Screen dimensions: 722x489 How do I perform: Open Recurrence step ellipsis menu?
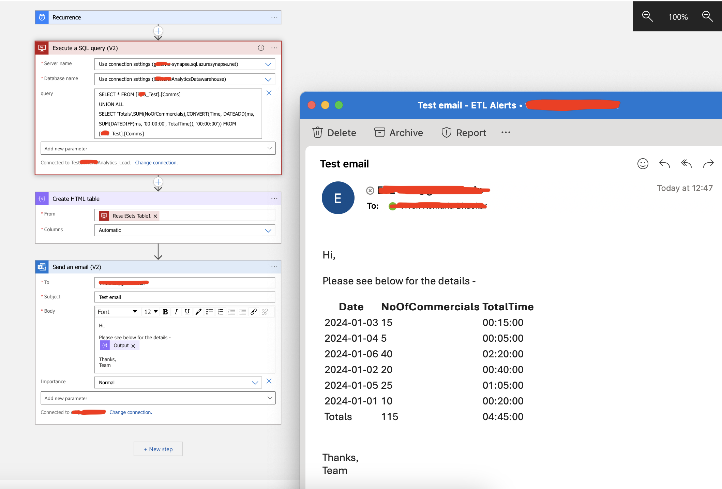click(x=274, y=17)
